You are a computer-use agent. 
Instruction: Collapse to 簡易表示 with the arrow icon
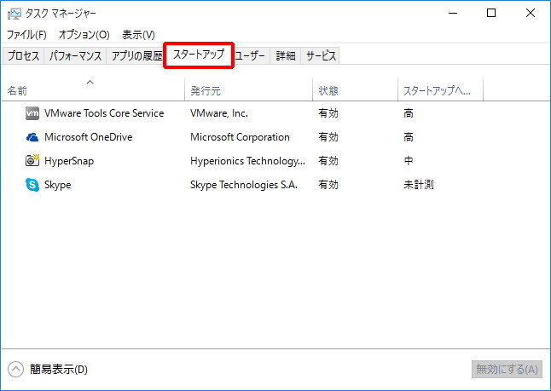click(x=16, y=369)
